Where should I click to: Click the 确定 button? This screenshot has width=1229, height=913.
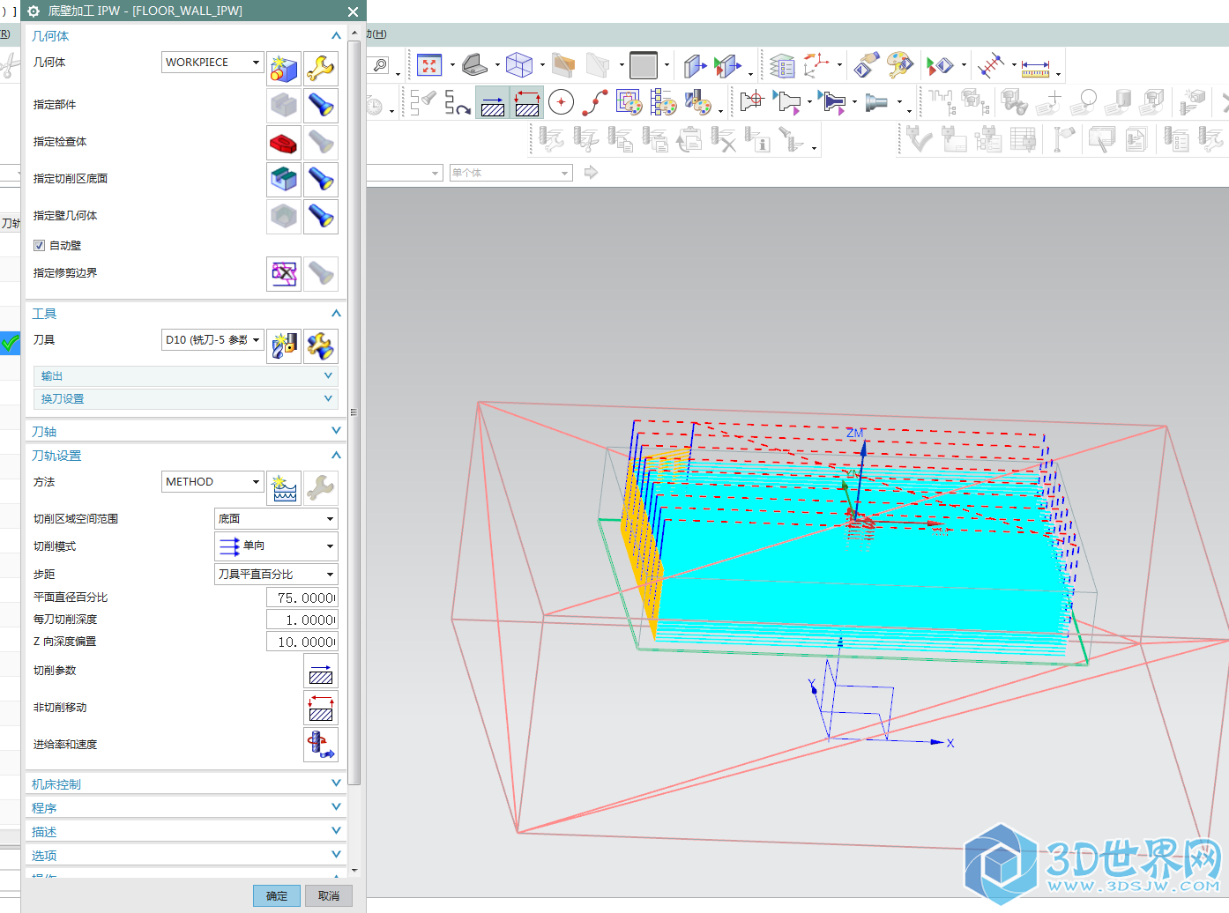pos(277,895)
